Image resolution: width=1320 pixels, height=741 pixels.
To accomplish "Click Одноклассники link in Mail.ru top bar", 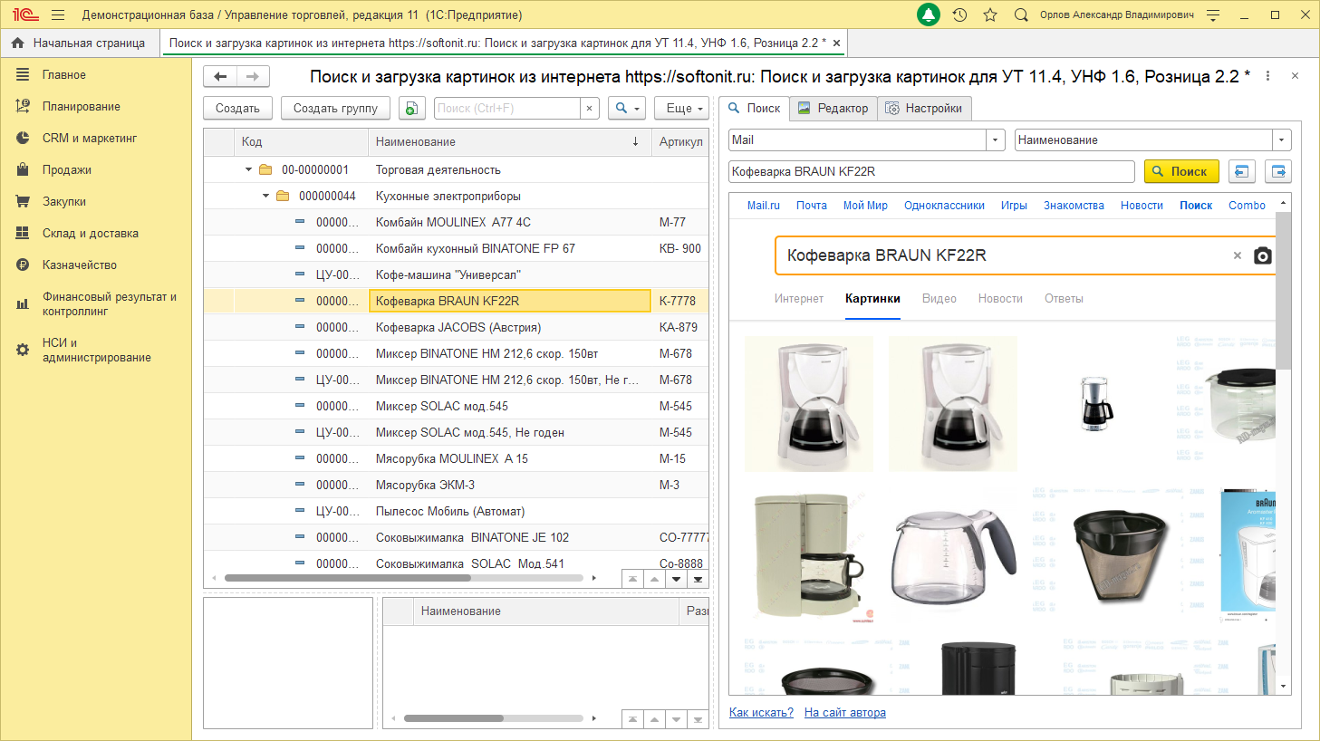I will click(944, 206).
